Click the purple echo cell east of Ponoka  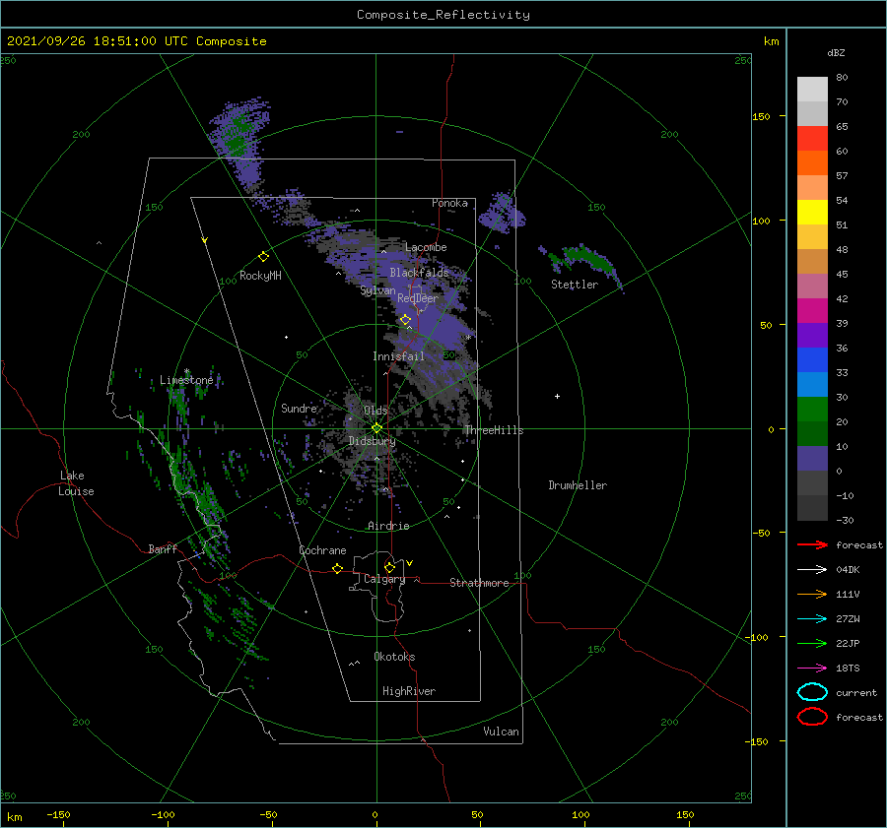(x=503, y=214)
